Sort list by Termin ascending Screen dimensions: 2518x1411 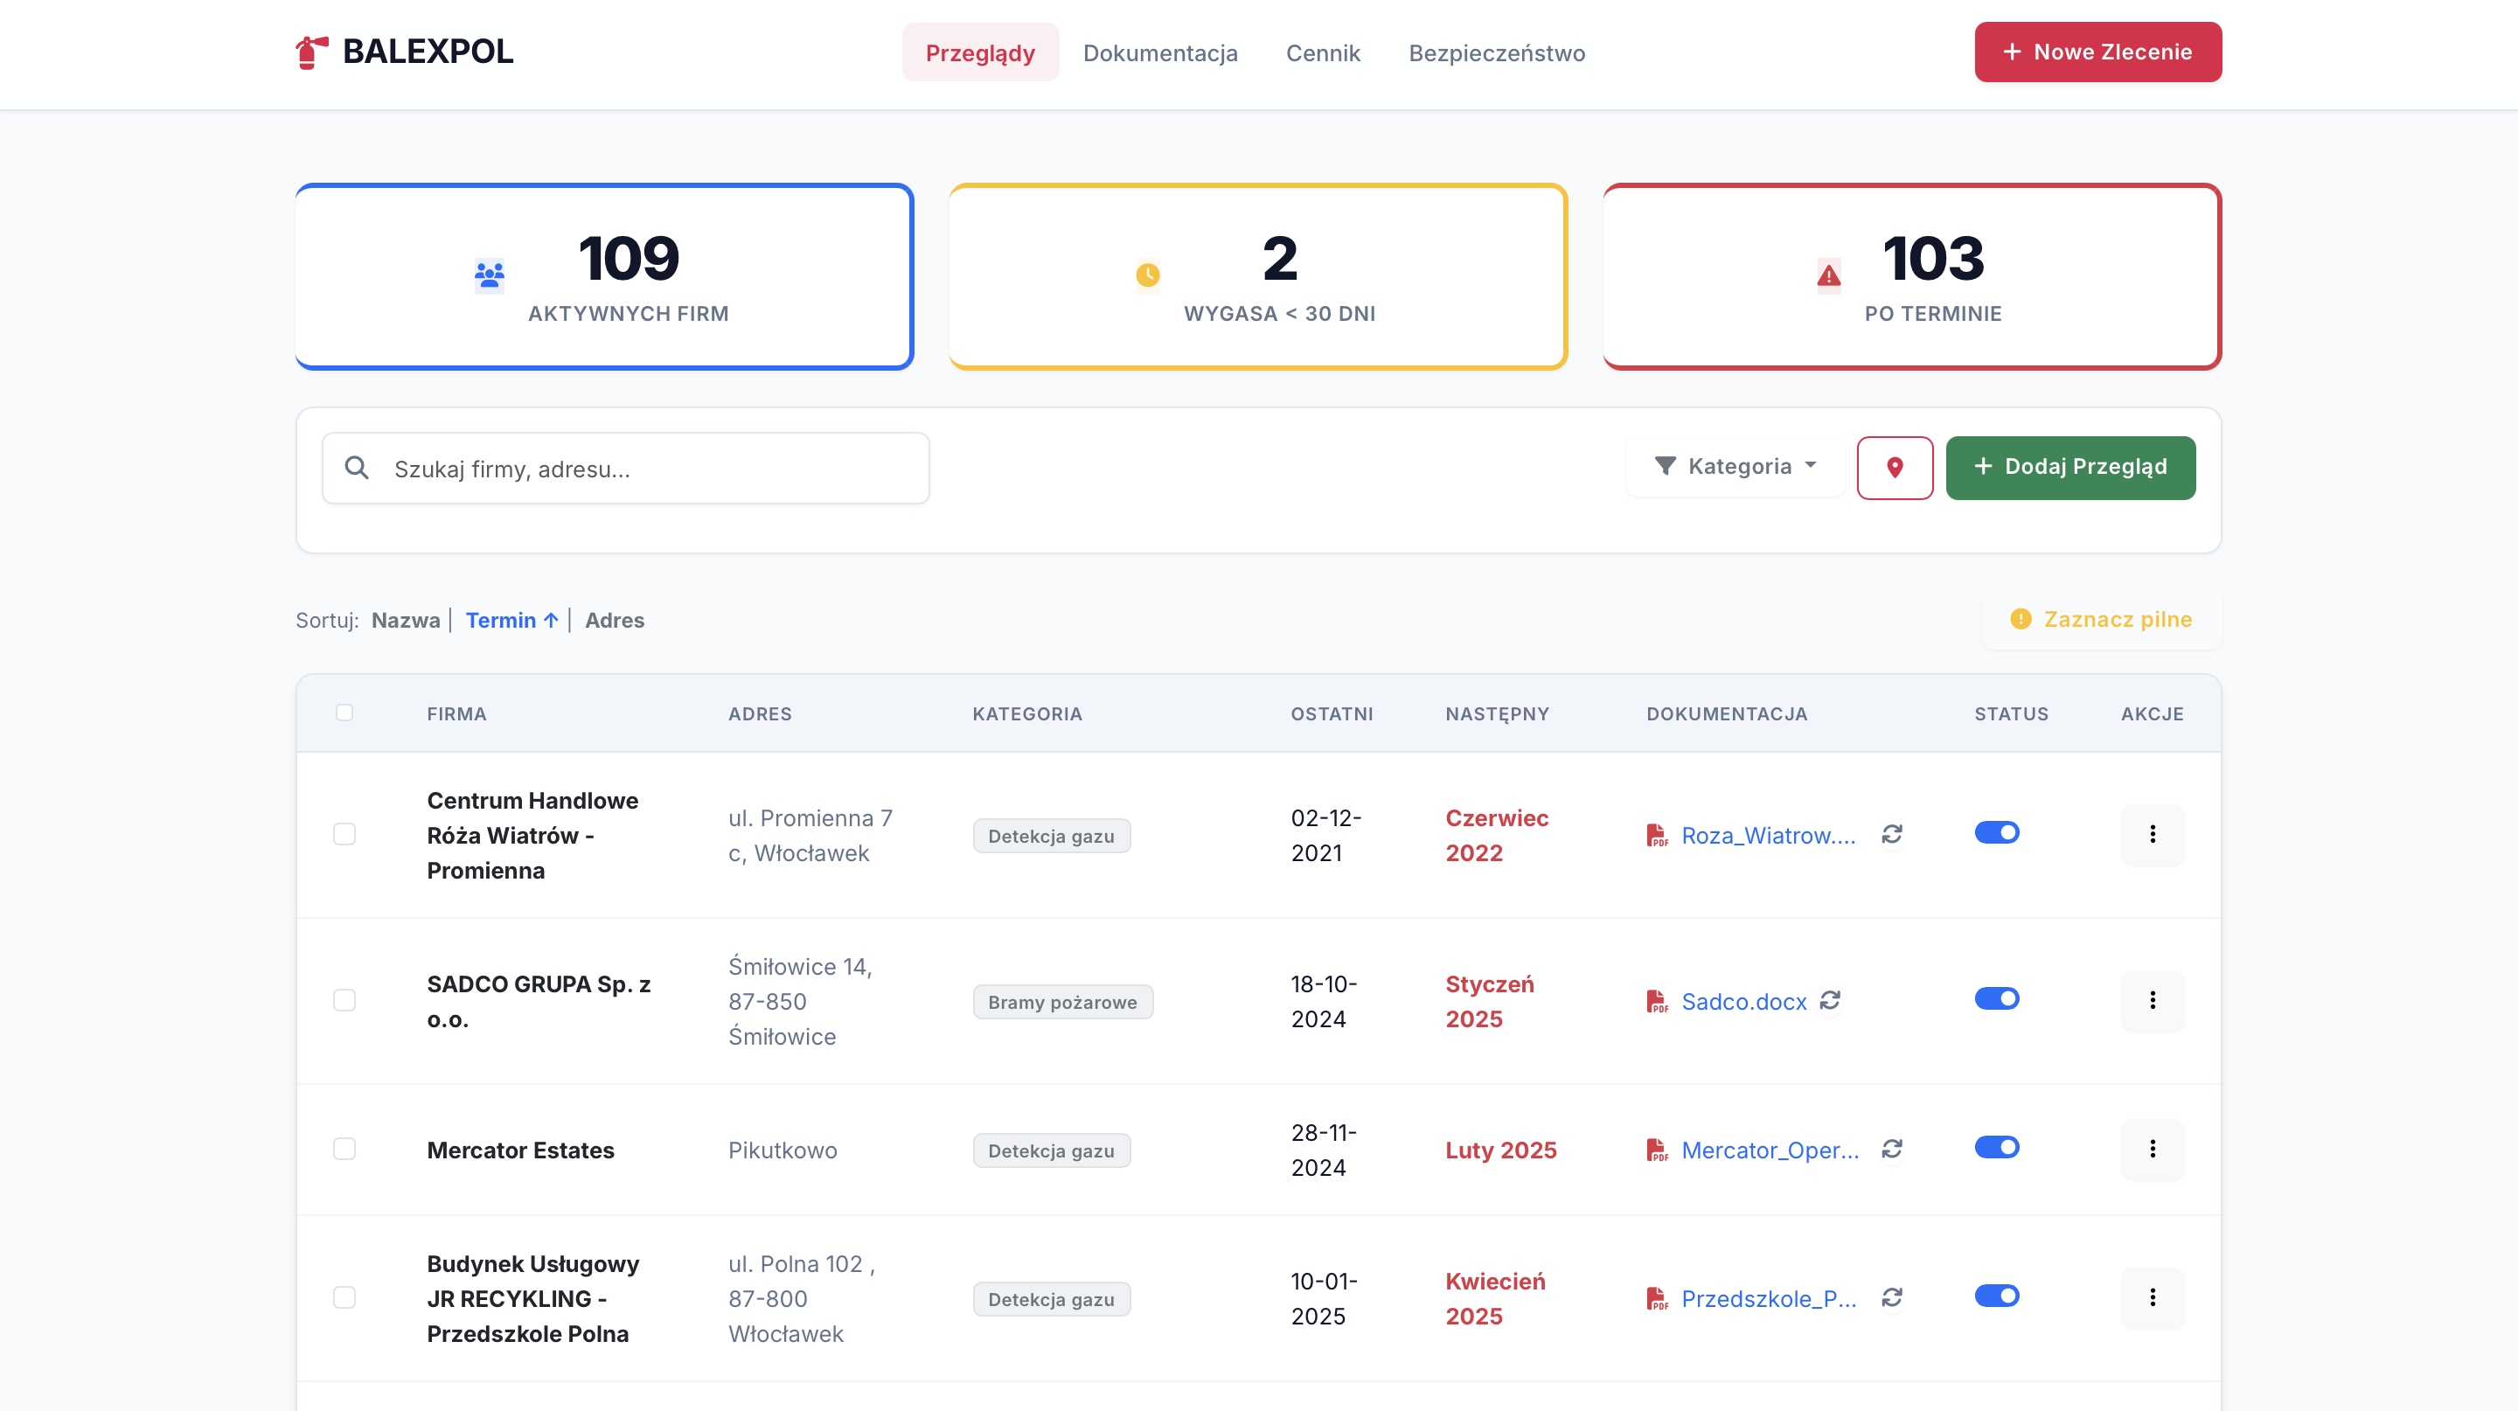point(511,620)
